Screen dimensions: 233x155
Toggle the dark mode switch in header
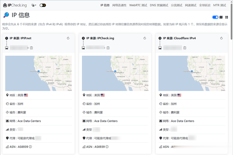coord(43,5)
